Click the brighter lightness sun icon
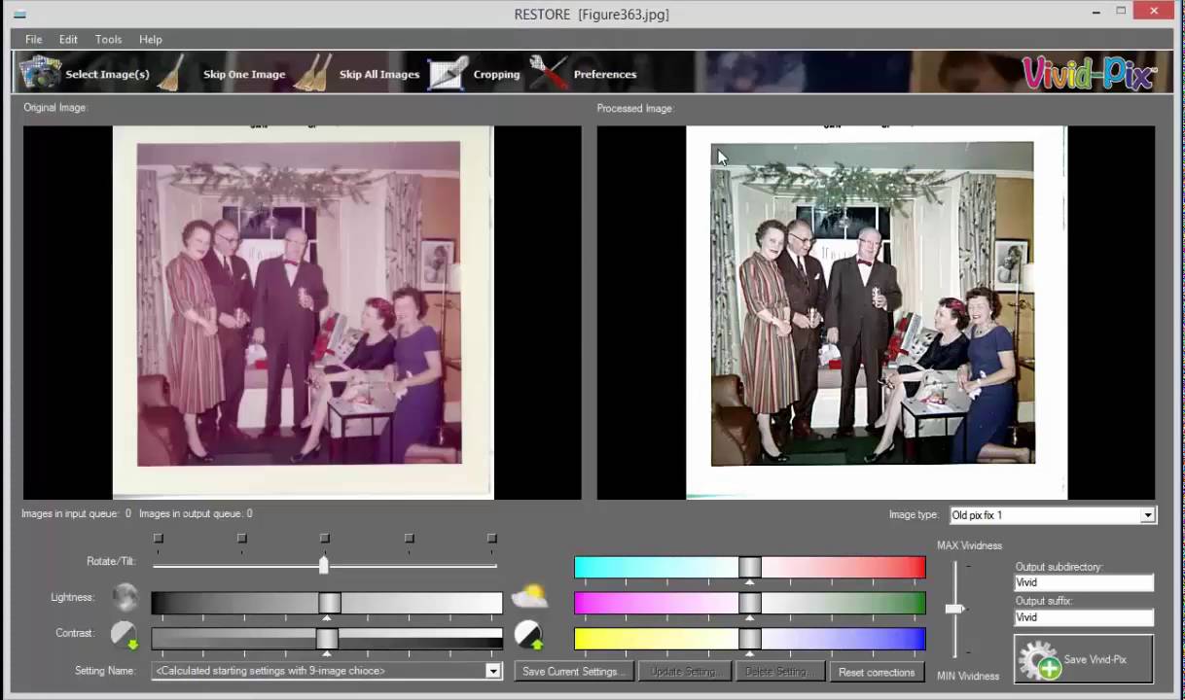This screenshot has height=700, width=1185. tap(529, 596)
